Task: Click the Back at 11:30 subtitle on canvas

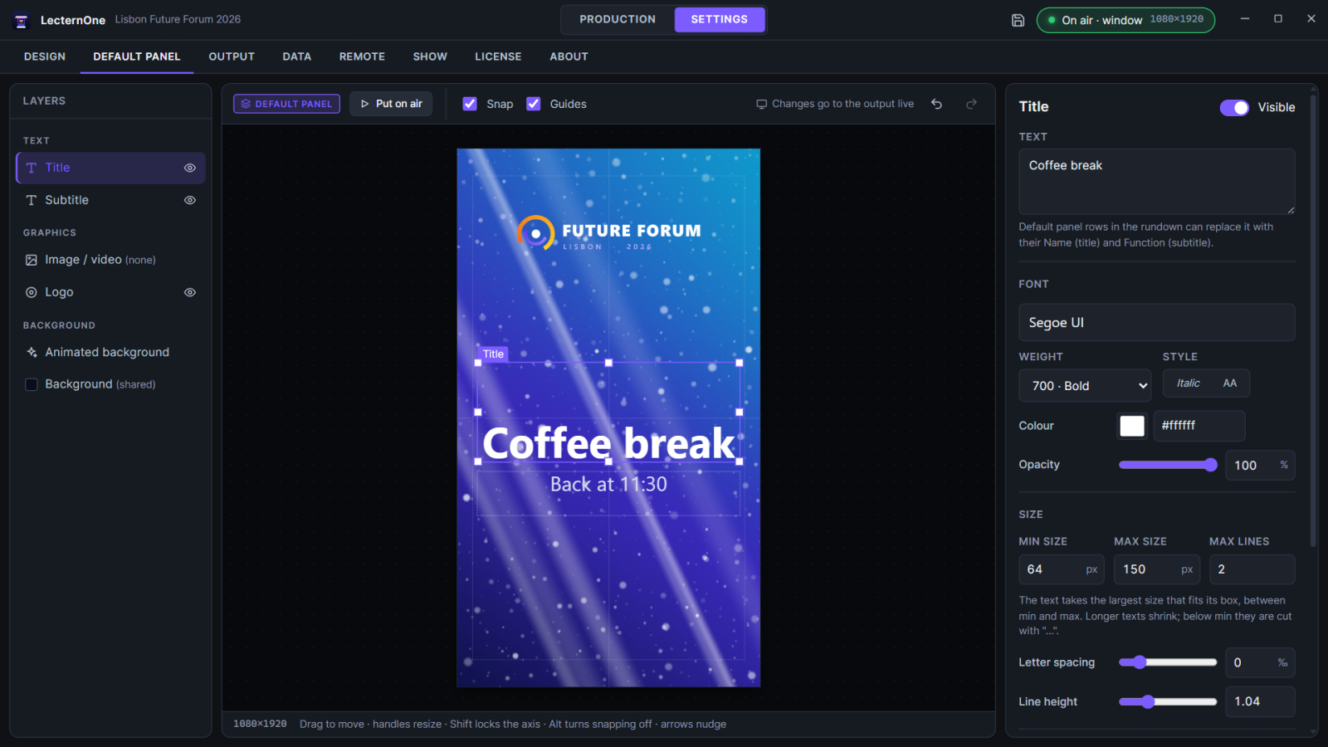Action: coord(608,485)
